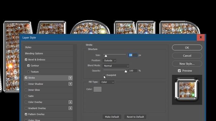Select the Inner Glow effect row
This screenshot has height=121, width=216.
point(48,90)
